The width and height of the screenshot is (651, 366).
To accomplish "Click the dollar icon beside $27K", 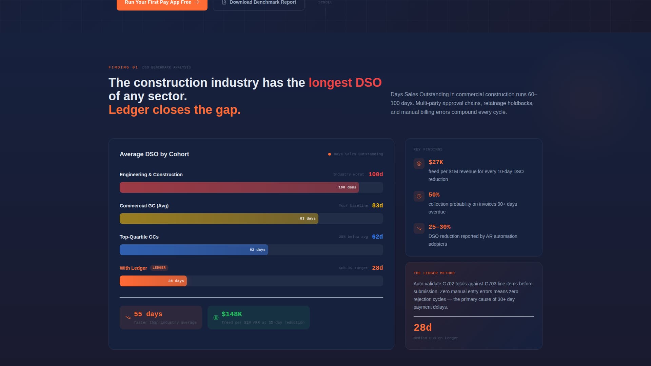I will tap(419, 164).
